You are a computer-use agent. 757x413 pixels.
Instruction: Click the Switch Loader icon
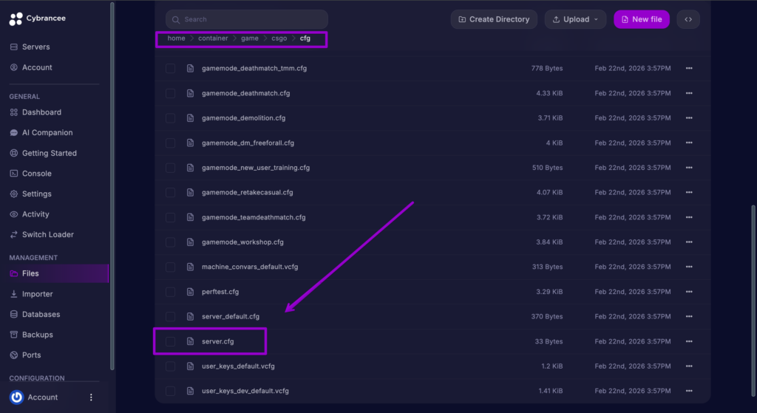(15, 235)
